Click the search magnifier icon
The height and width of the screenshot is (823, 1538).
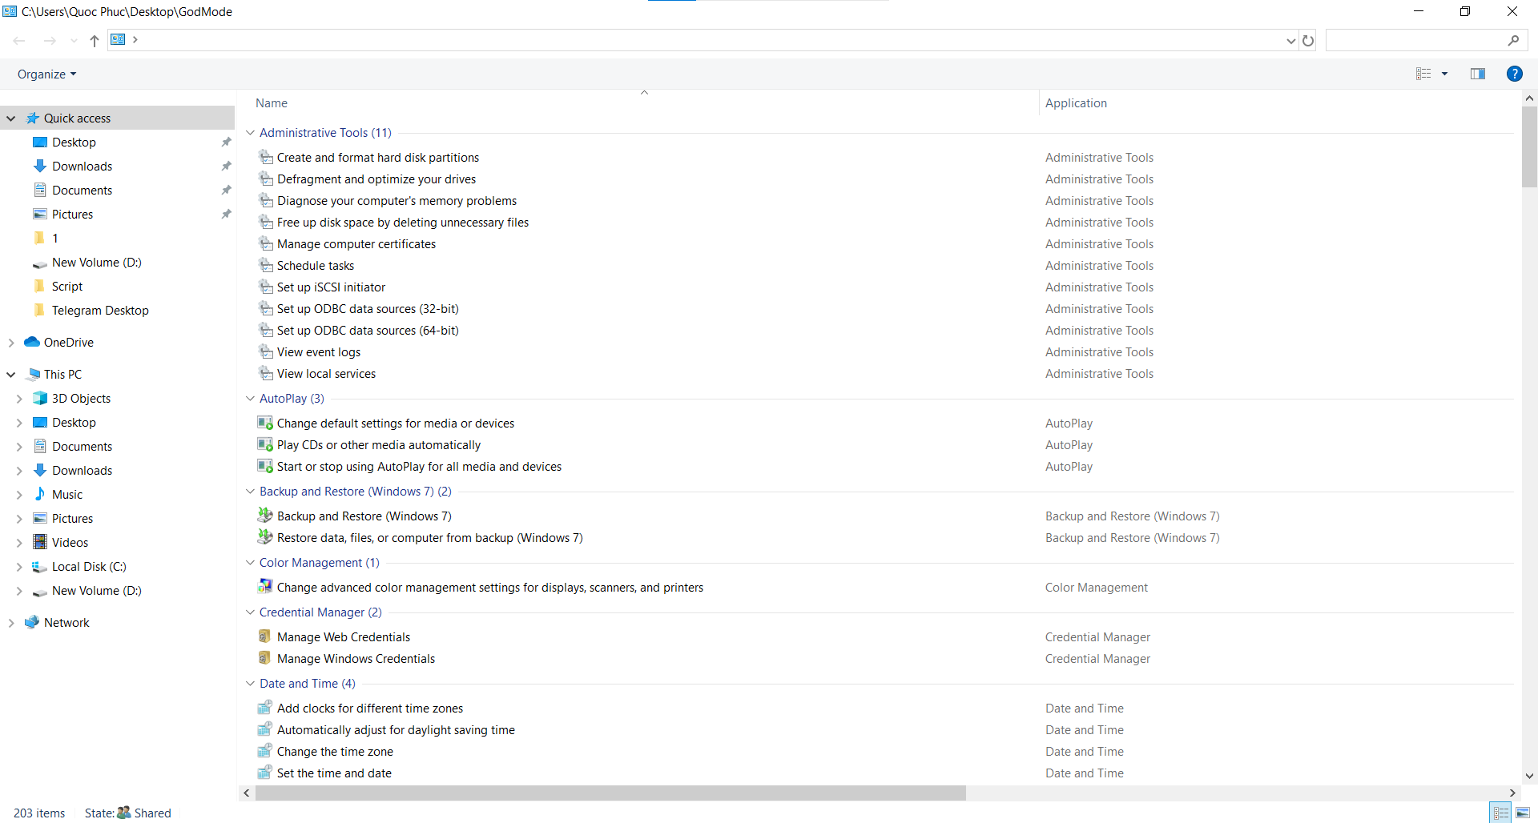[1513, 40]
